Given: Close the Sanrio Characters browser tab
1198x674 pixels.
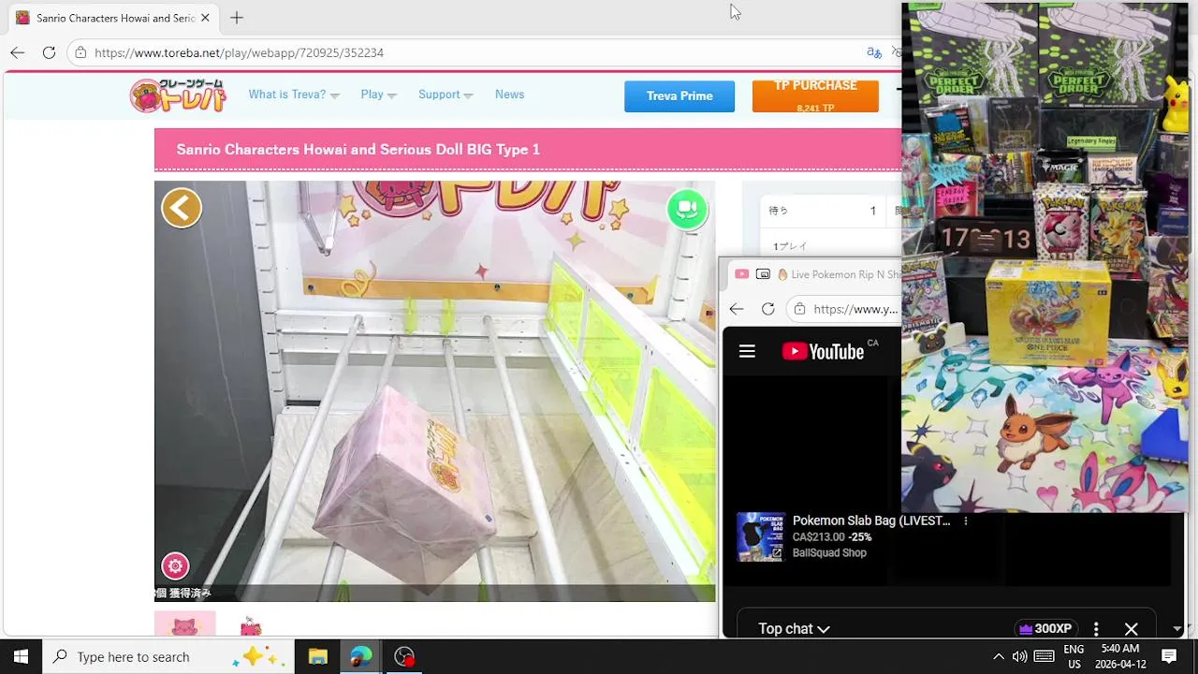Looking at the screenshot, I should [205, 18].
